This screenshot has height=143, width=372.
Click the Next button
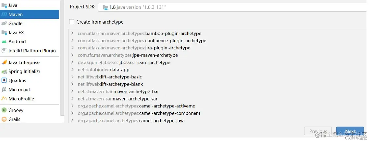[350, 131]
